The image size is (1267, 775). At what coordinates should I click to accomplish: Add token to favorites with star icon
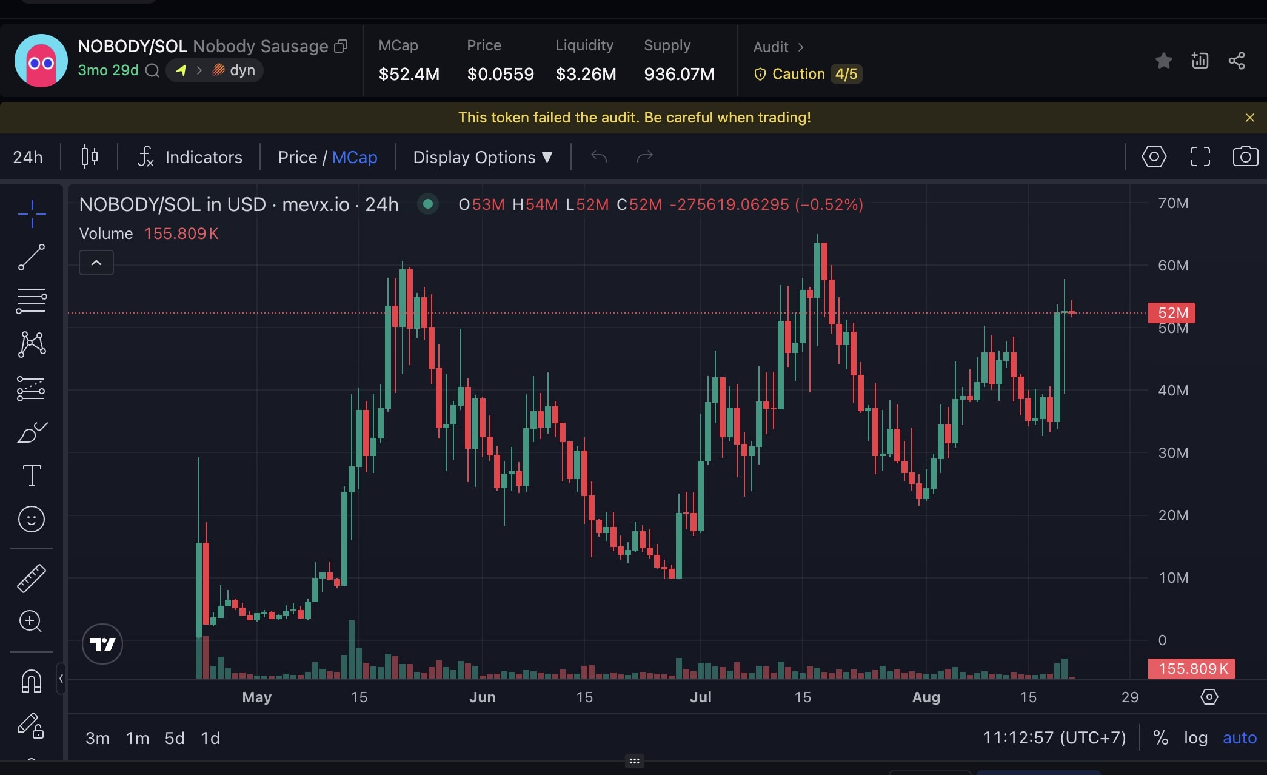[x=1163, y=61]
